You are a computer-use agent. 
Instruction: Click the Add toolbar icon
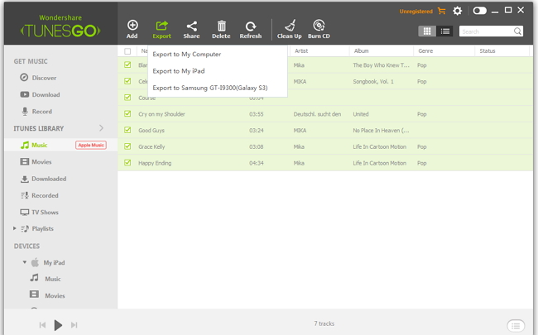coord(132,29)
